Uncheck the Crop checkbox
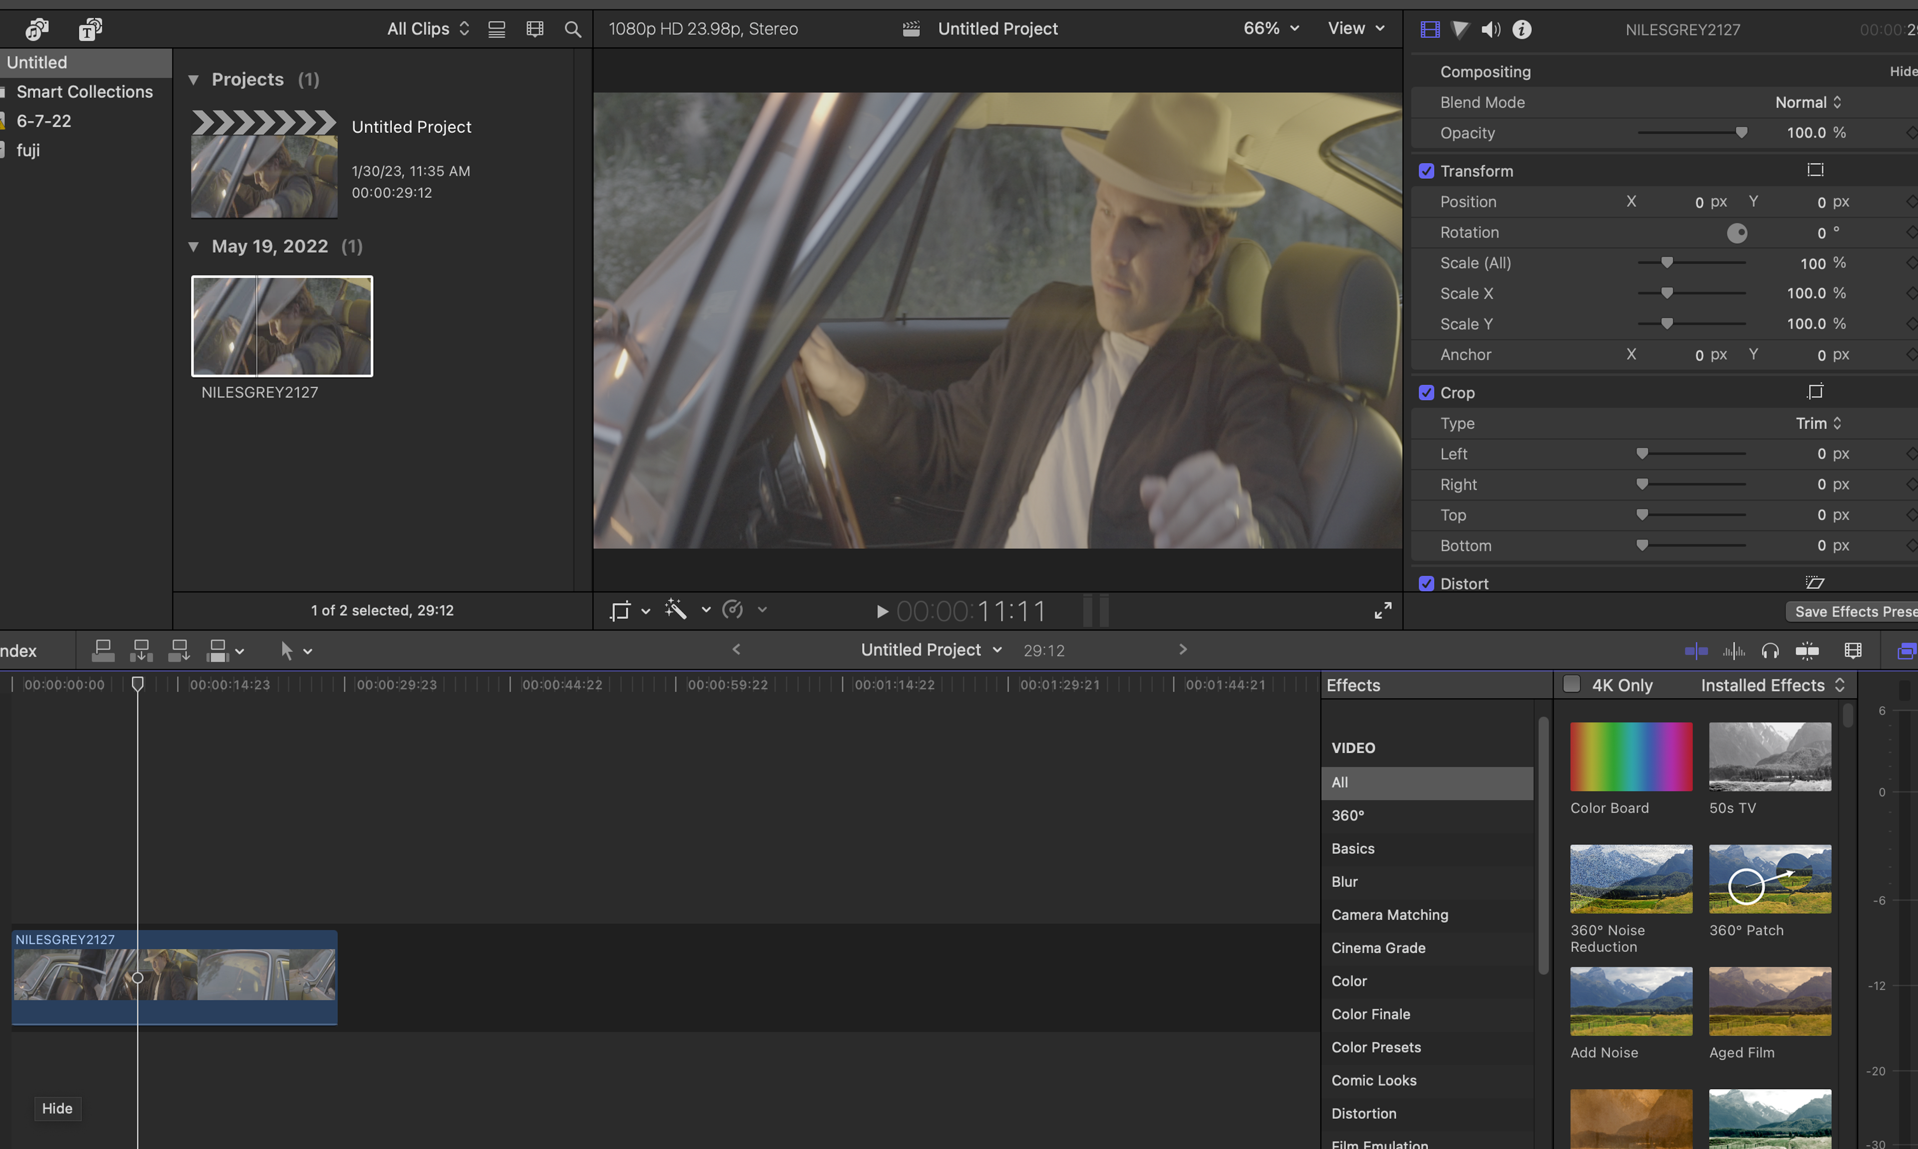Viewport: 1918px width, 1149px height. [x=1427, y=393]
